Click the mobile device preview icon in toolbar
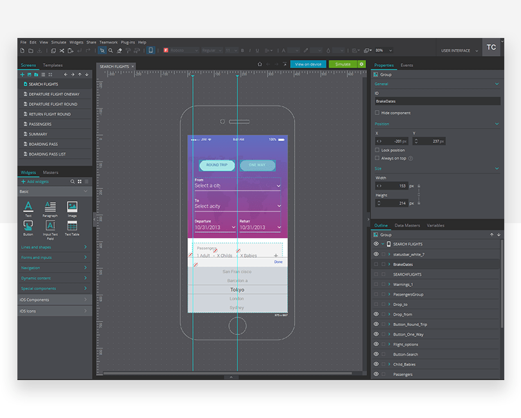This screenshot has height=418, width=521. coord(151,50)
